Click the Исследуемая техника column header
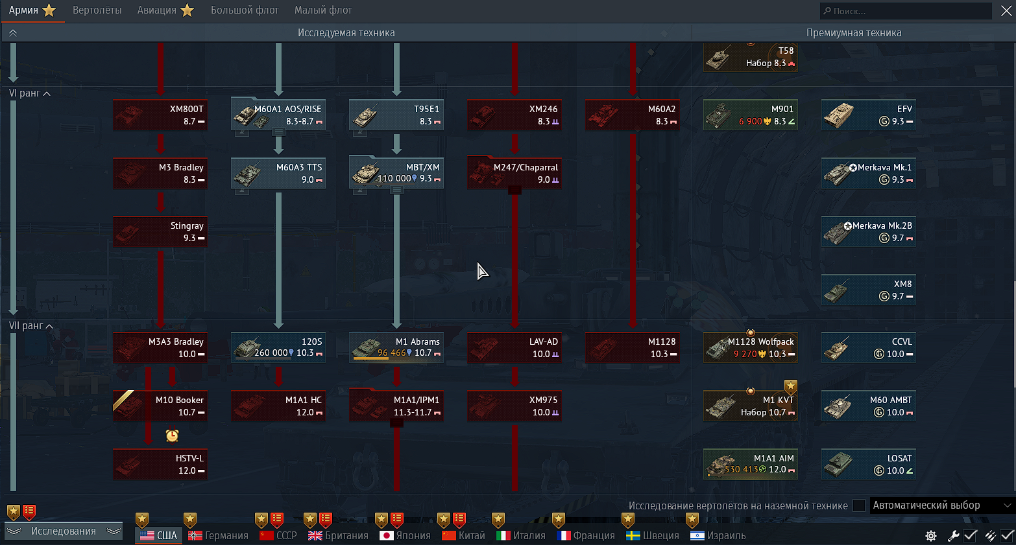Image resolution: width=1016 pixels, height=545 pixels. tap(346, 32)
